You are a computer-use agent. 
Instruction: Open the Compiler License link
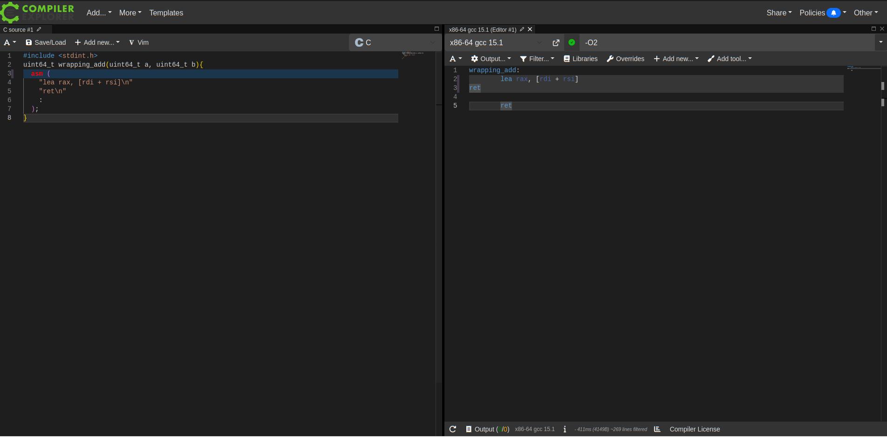pos(695,429)
